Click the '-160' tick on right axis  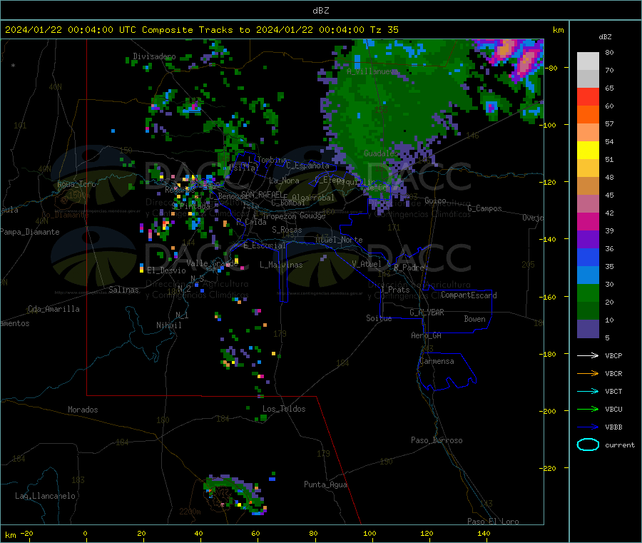pos(549,297)
